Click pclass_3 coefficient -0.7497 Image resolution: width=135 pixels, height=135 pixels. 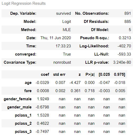click(42, 132)
